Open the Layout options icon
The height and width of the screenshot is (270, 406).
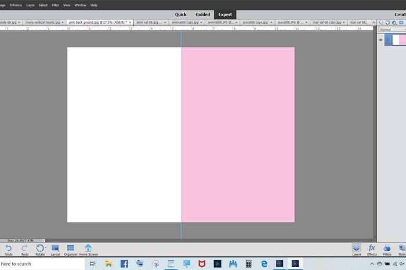[55, 247]
